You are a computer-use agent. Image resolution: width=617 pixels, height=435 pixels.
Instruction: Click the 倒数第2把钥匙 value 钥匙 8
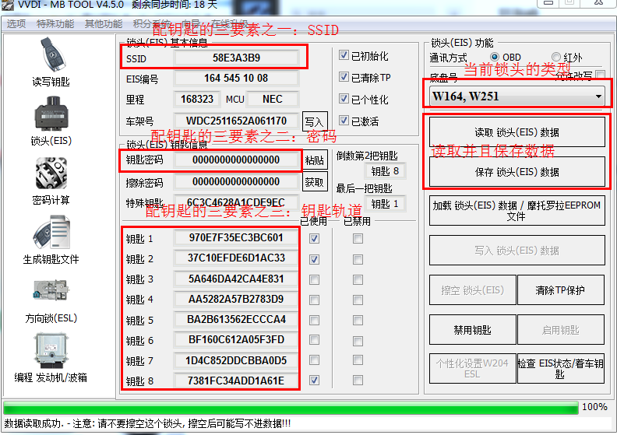tap(385, 171)
